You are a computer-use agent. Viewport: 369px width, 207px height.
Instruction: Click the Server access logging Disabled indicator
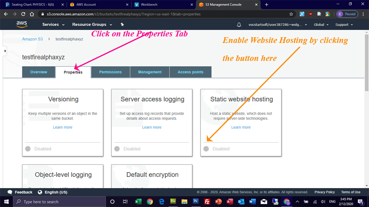[x=117, y=149]
